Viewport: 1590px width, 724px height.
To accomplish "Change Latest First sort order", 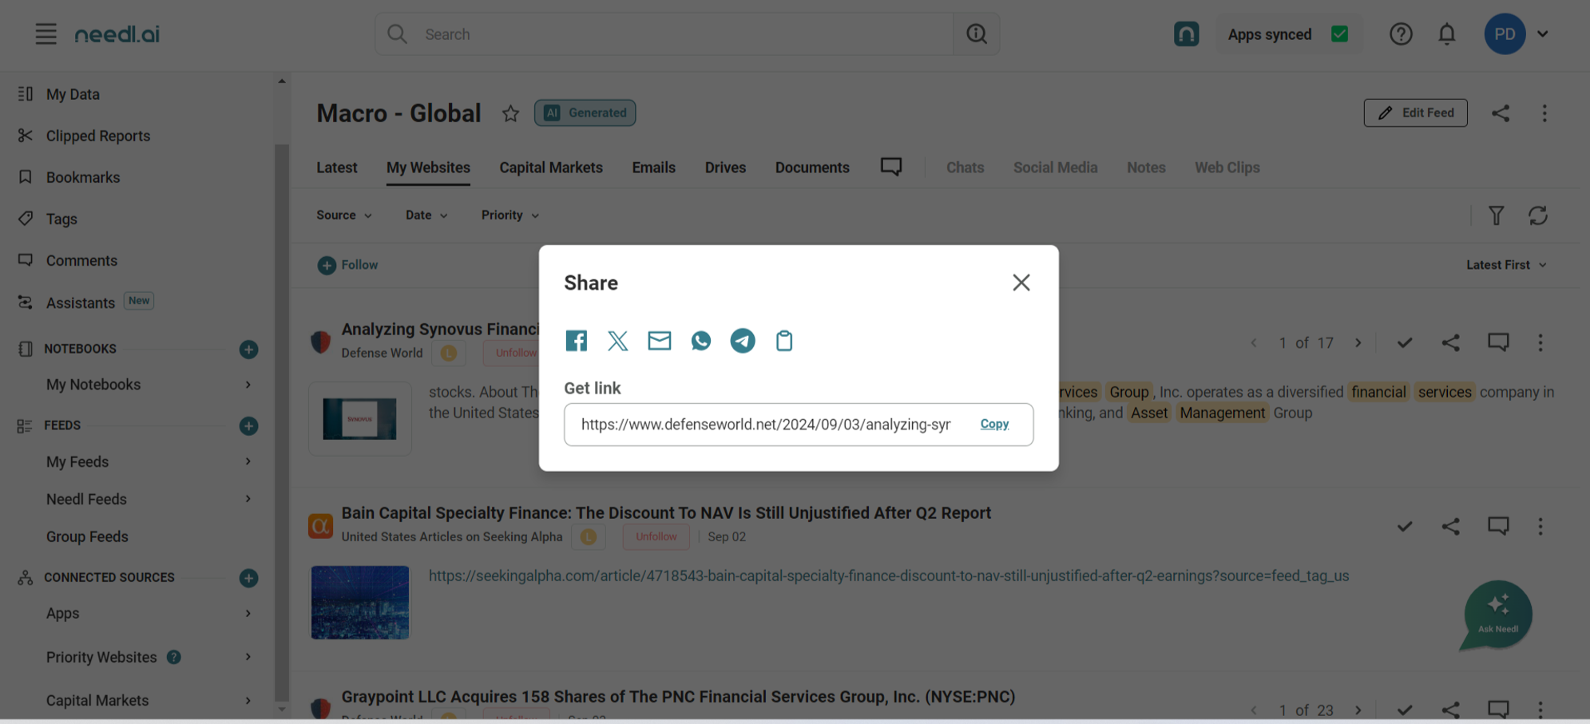I will click(x=1506, y=265).
